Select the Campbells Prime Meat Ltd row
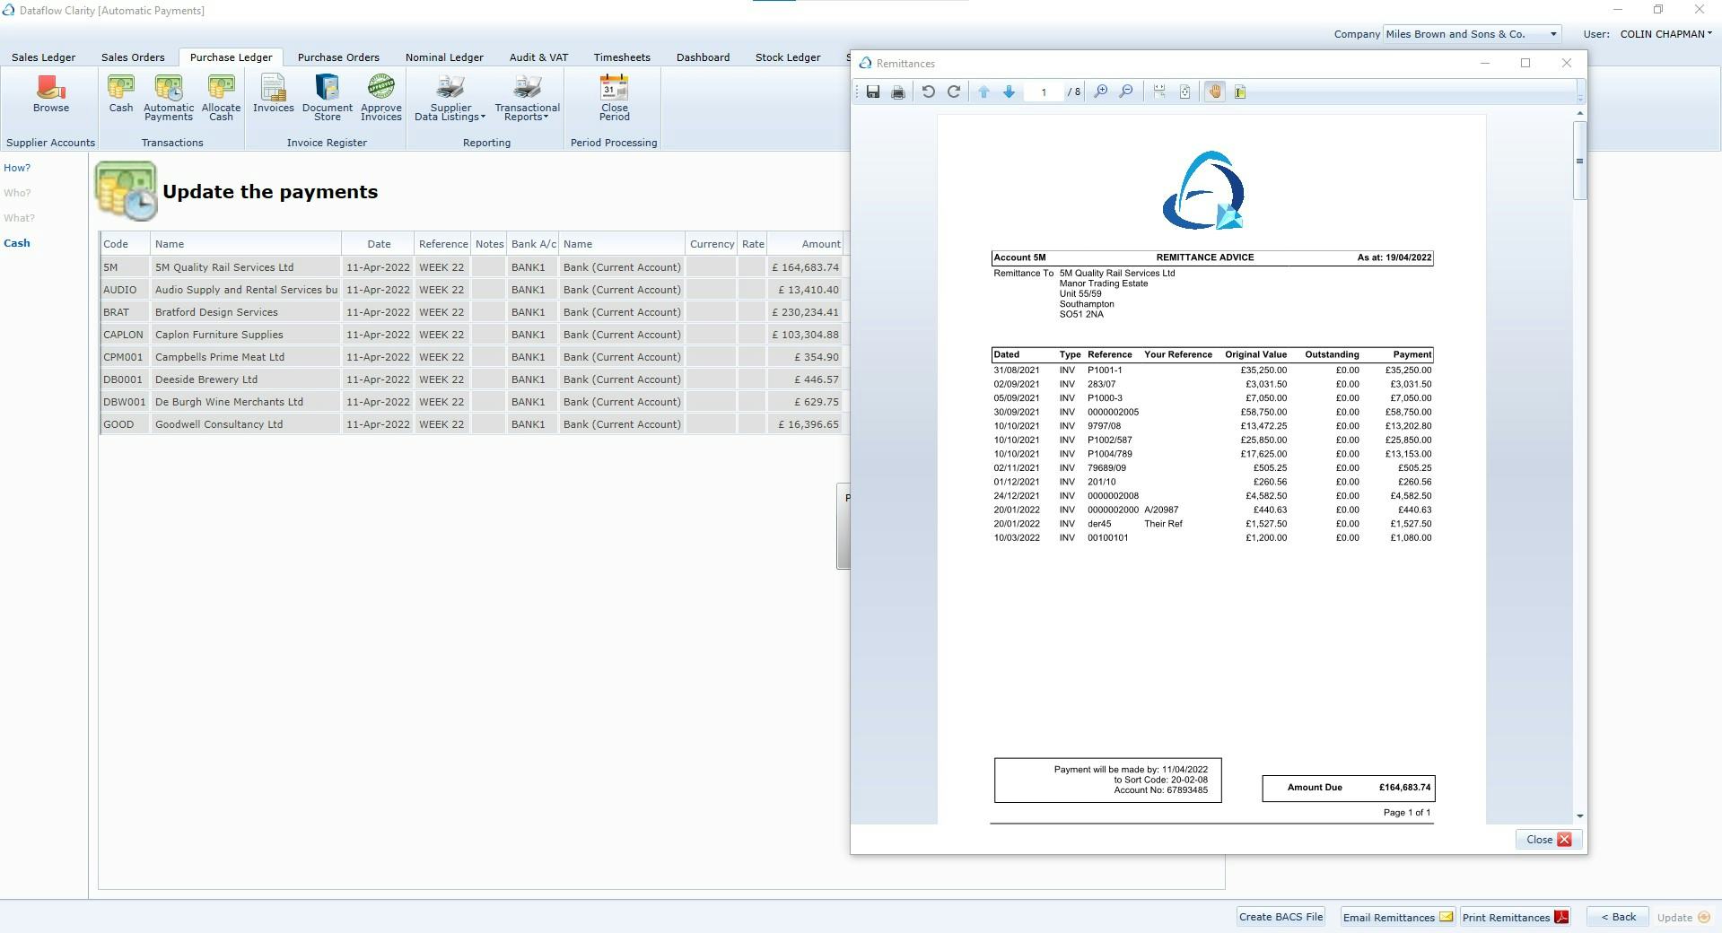1722x933 pixels. coord(472,357)
